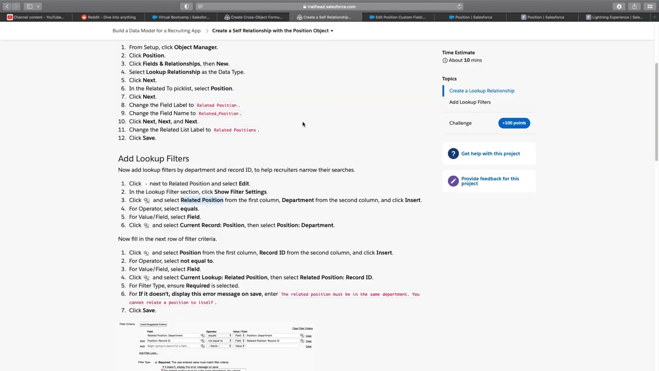Switch to the Virtual Bootcamp tab
The width and height of the screenshot is (659, 371).
click(181, 17)
